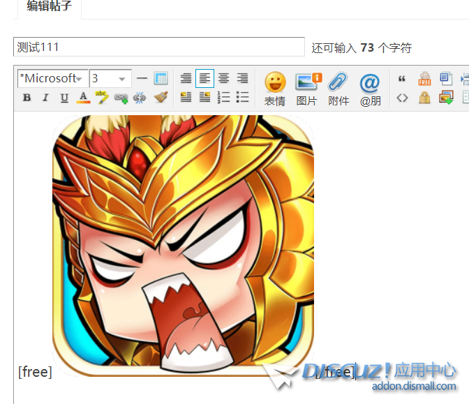The height and width of the screenshot is (404, 469).
Task: Click the @朋 mention friends button
Action: pos(371,89)
